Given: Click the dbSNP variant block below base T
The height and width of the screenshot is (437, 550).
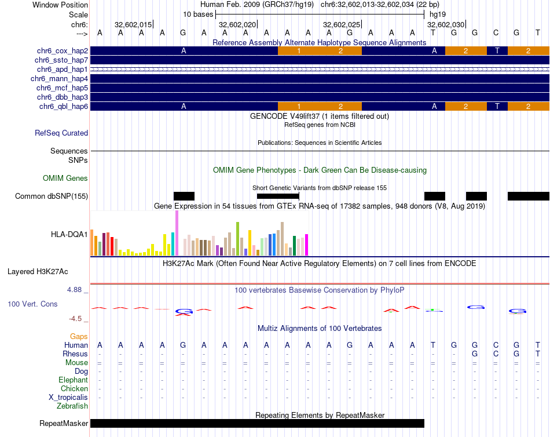Looking at the screenshot, I should [435, 196].
